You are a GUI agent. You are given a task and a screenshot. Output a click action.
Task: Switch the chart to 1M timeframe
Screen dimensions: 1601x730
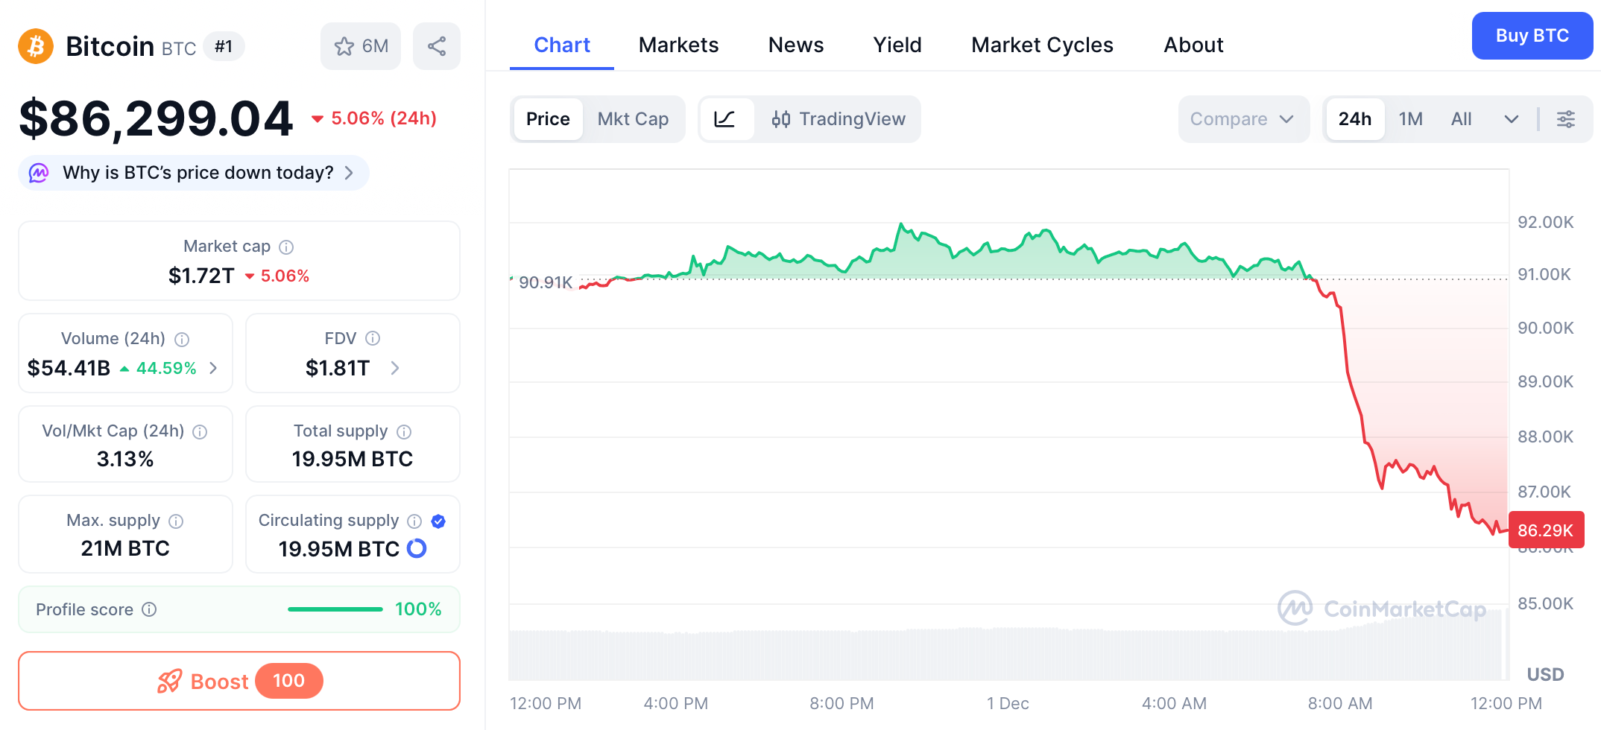[x=1410, y=118]
